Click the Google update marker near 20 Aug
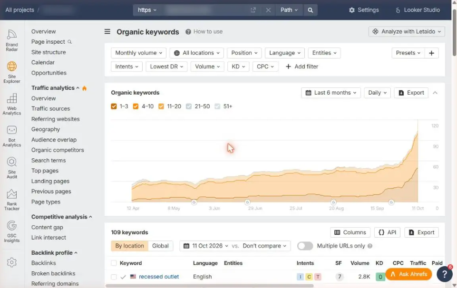 [333, 202]
